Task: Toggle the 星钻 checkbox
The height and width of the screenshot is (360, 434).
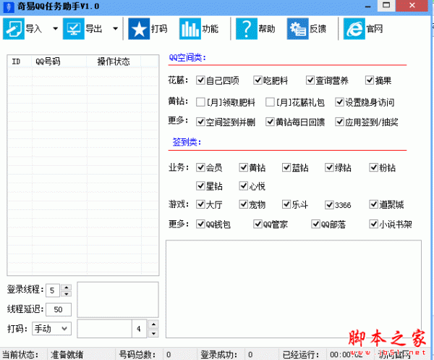Action: click(200, 185)
